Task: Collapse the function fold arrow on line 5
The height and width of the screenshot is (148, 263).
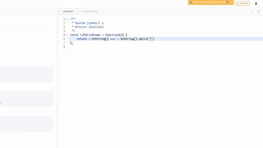Action: coord(67,35)
